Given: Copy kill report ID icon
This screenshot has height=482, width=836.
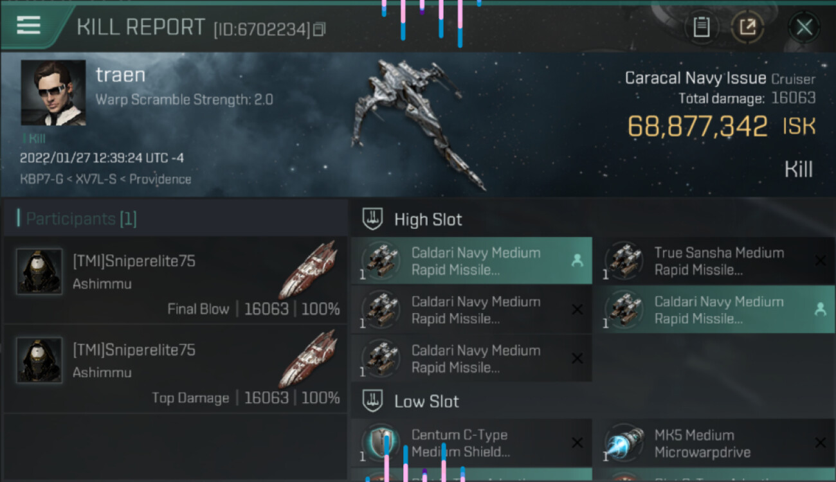Looking at the screenshot, I should (320, 29).
